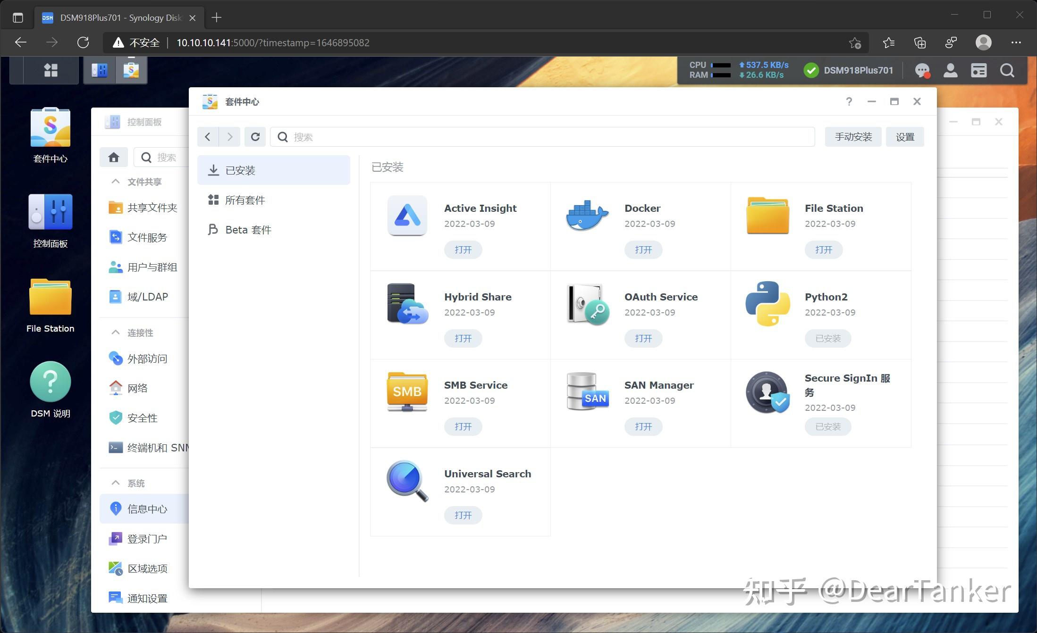Open a new browser tab

coord(216,17)
